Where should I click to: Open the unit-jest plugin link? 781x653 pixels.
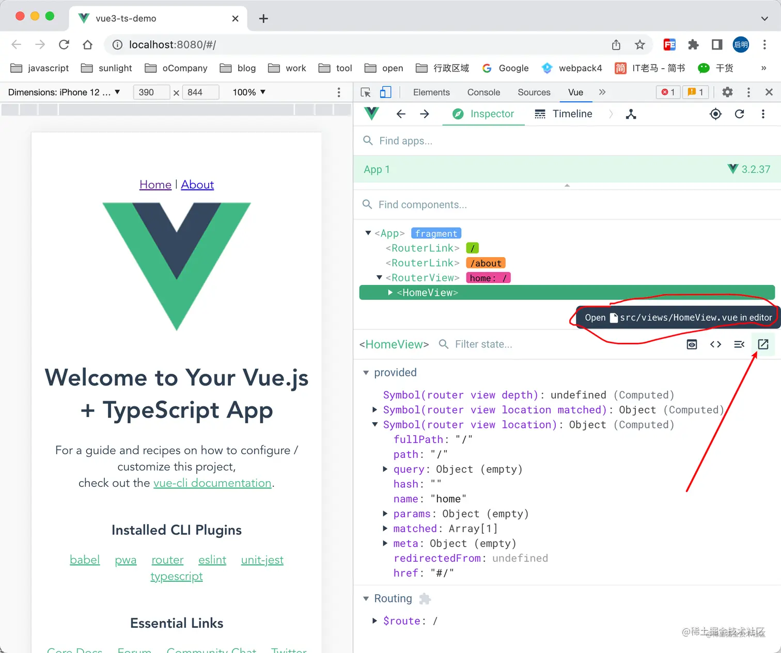click(262, 560)
